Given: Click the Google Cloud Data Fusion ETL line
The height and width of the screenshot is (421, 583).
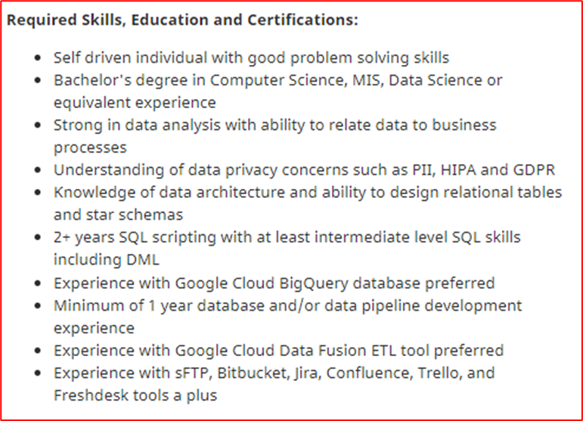Looking at the screenshot, I should tap(278, 351).
